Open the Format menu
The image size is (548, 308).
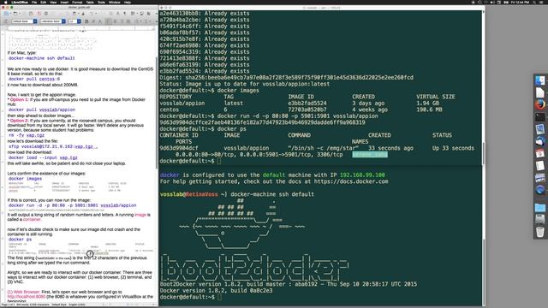click(77, 2)
